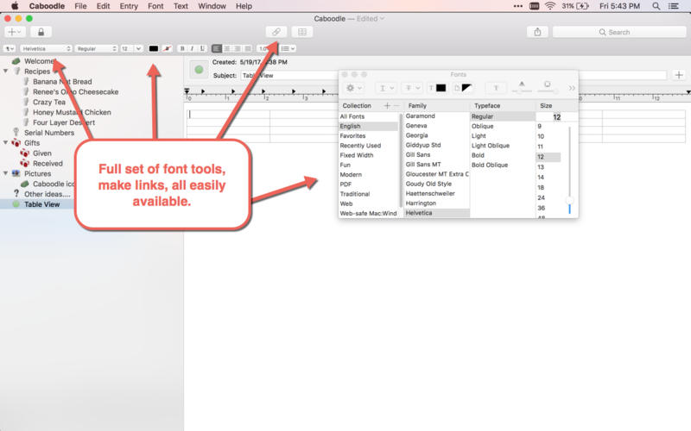Open Fonts panel gear actions menu

click(x=354, y=88)
